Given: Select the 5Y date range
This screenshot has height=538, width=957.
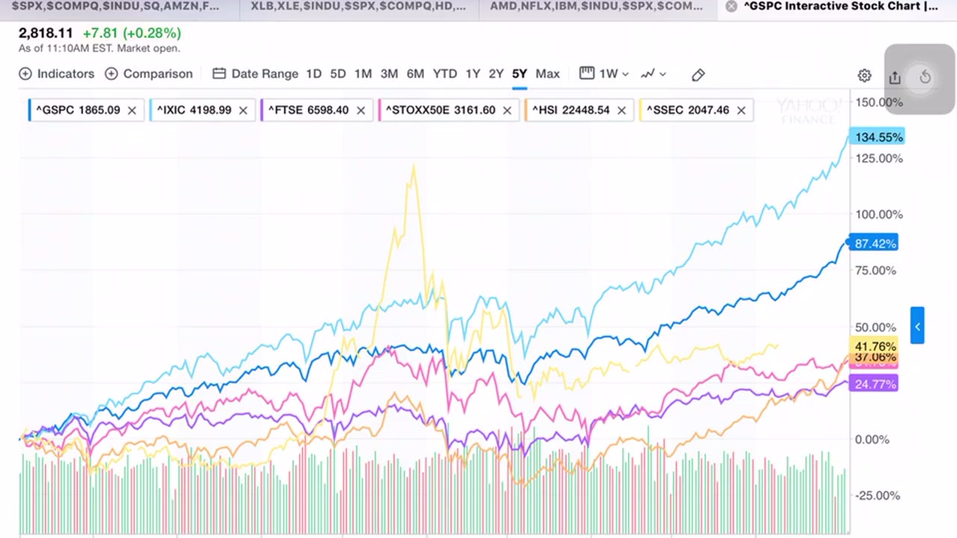Looking at the screenshot, I should tap(520, 74).
